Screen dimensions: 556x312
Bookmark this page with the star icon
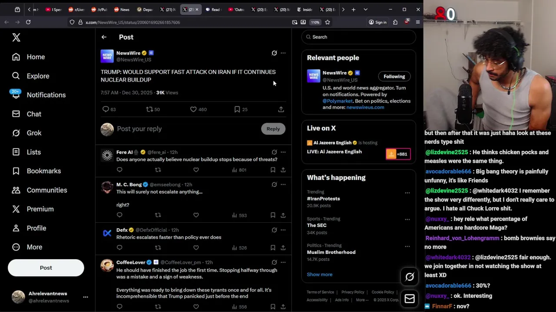328,22
